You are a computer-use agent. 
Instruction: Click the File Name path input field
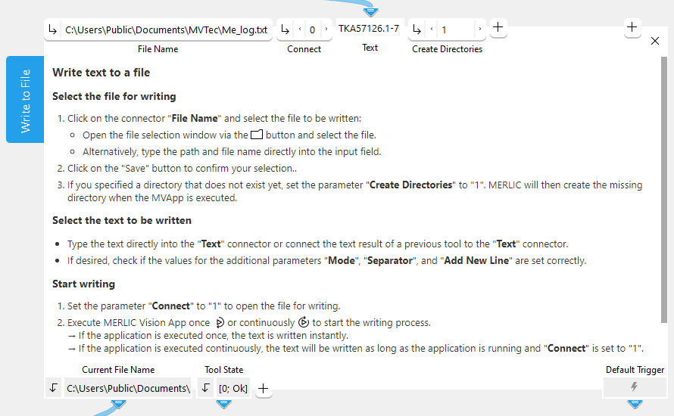(166, 30)
